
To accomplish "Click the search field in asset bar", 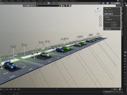I will [x=48, y=6].
